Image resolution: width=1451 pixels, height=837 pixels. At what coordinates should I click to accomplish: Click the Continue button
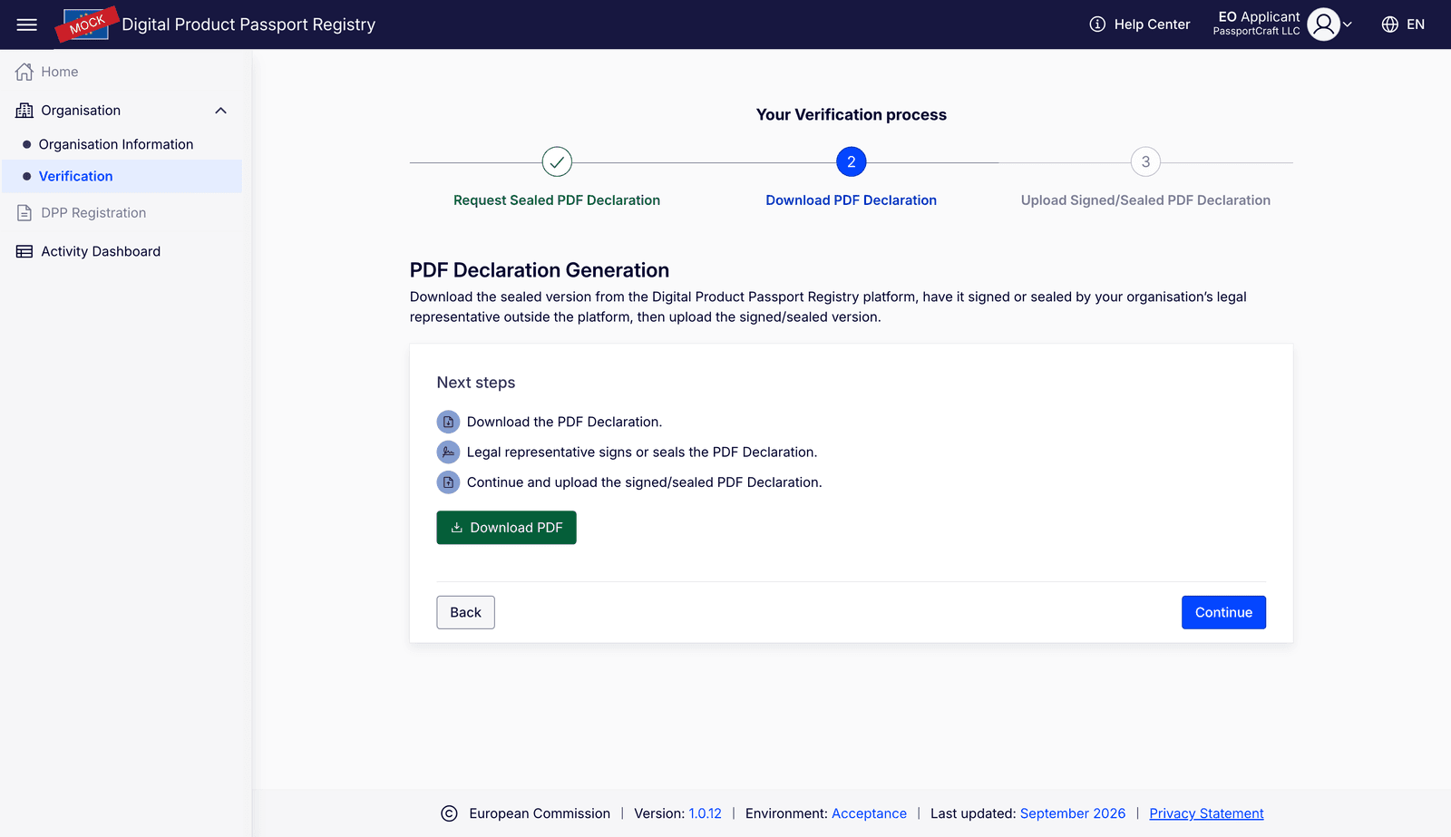tap(1223, 612)
